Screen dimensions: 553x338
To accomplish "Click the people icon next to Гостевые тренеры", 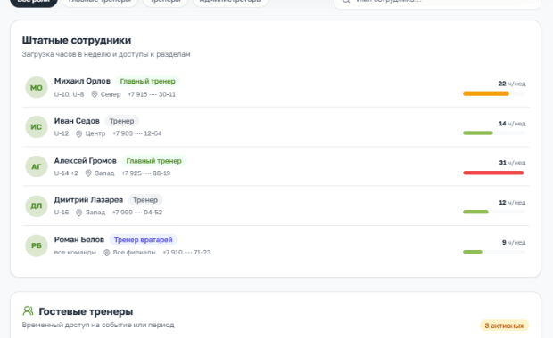I will point(28,311).
